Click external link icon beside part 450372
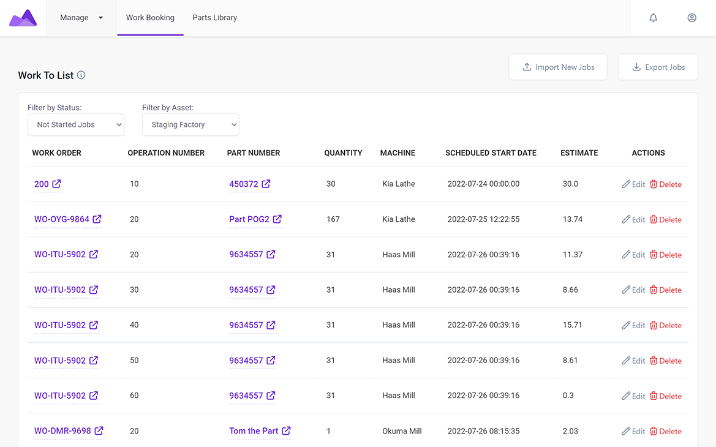 [266, 184]
